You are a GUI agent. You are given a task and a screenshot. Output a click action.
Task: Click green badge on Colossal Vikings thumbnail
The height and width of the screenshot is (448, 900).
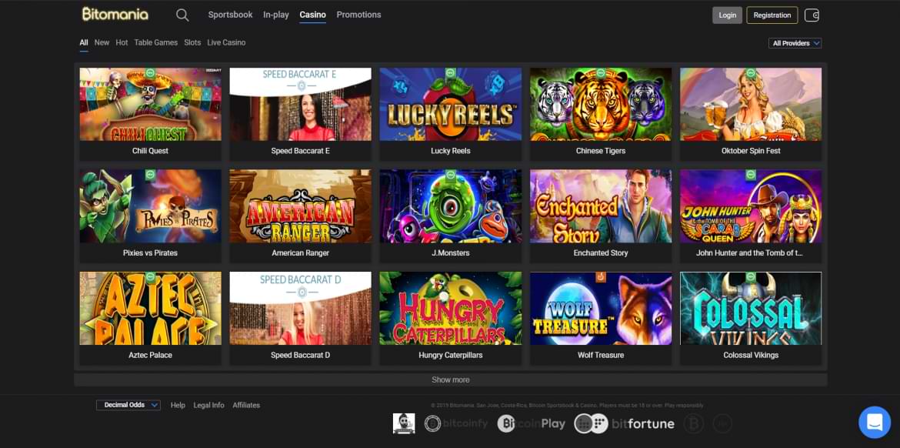[750, 277]
